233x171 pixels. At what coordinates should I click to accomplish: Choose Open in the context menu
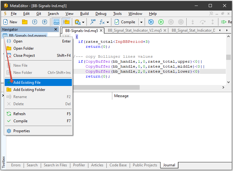tap(38, 41)
